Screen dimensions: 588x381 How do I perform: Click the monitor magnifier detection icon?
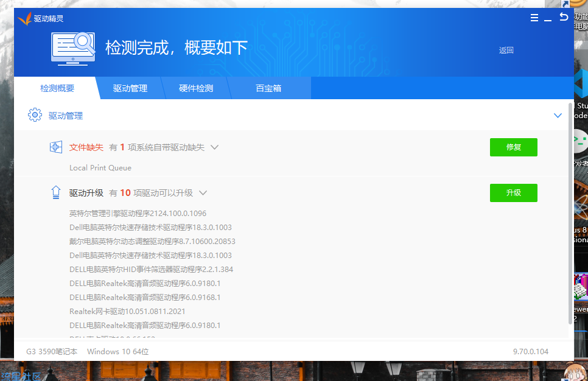click(x=73, y=49)
